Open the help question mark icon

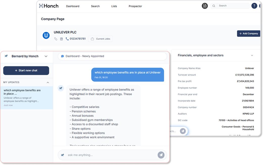254,6
